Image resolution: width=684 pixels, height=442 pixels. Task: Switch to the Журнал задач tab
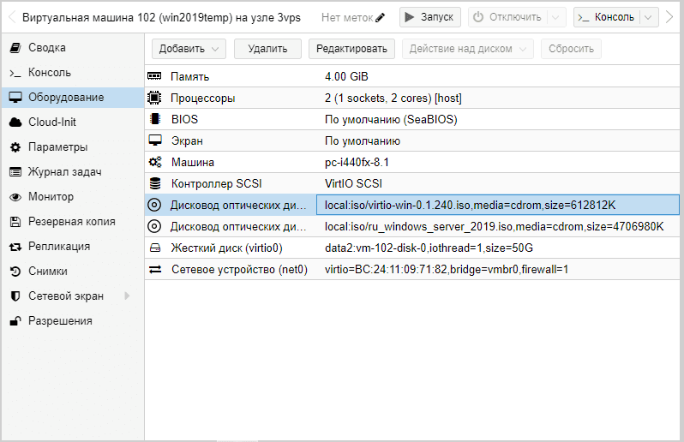pos(72,171)
